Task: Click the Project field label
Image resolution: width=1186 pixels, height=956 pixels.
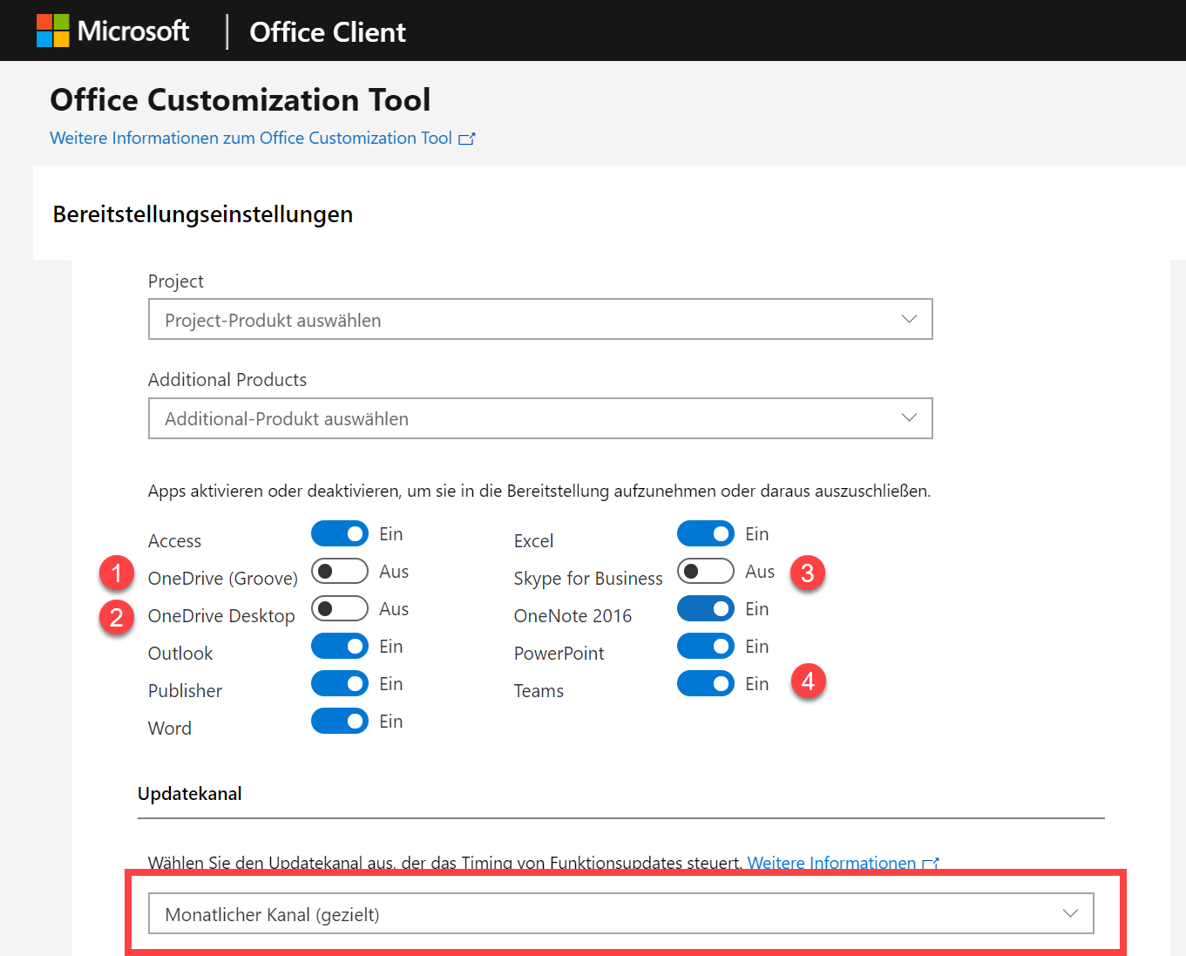Action: tap(176, 281)
